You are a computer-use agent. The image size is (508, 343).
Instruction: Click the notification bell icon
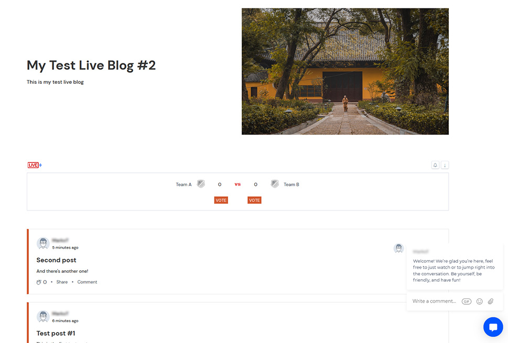pos(435,165)
